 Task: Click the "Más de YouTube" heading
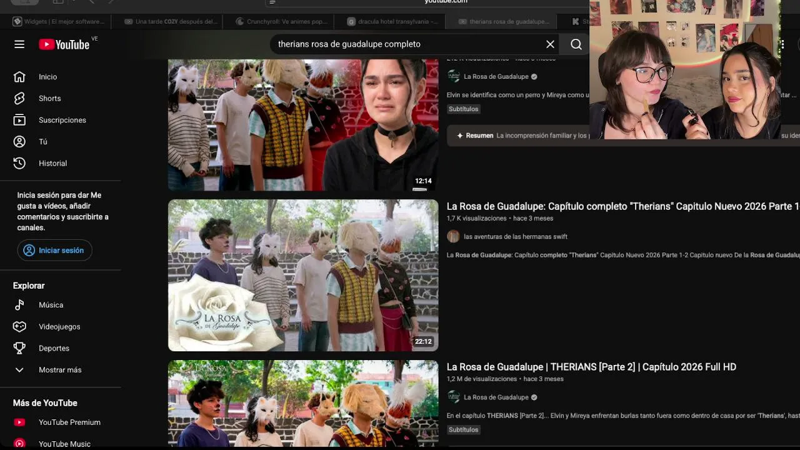click(45, 403)
